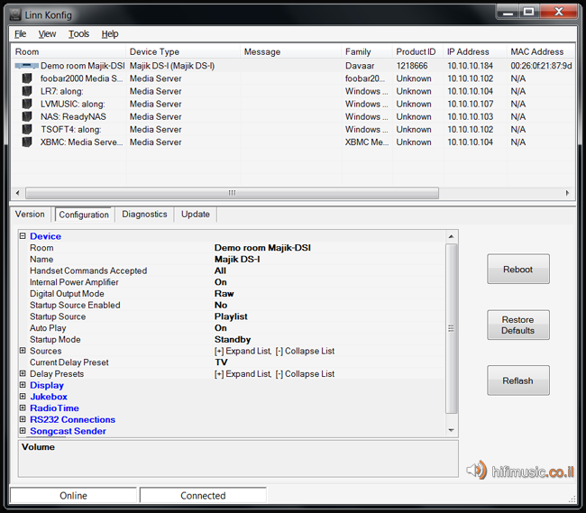The width and height of the screenshot is (586, 513).
Task: Expand the Songcast Sender section
Action: (x=23, y=431)
